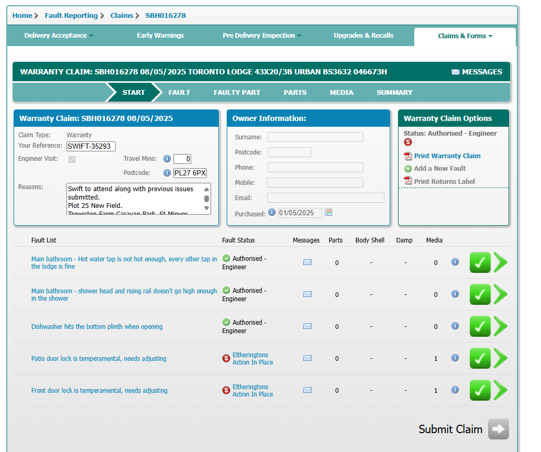Toggle the Engineer Visit checkbox
The image size is (541, 452).
click(x=72, y=159)
